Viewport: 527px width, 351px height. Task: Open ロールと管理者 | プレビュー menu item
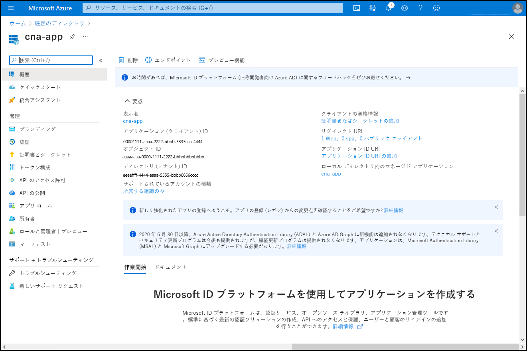point(54,231)
